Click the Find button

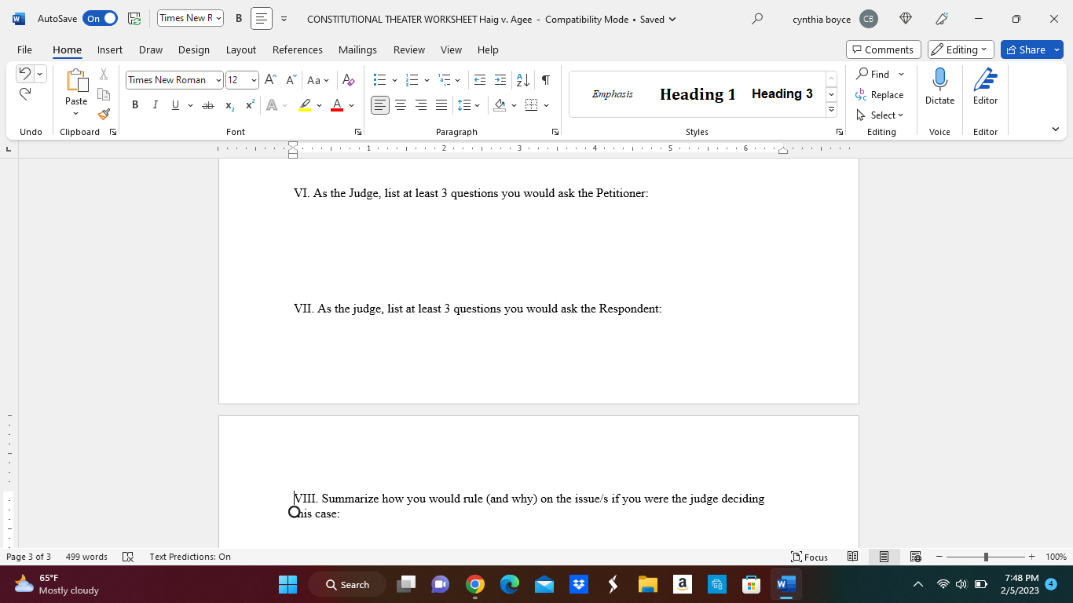tap(873, 74)
